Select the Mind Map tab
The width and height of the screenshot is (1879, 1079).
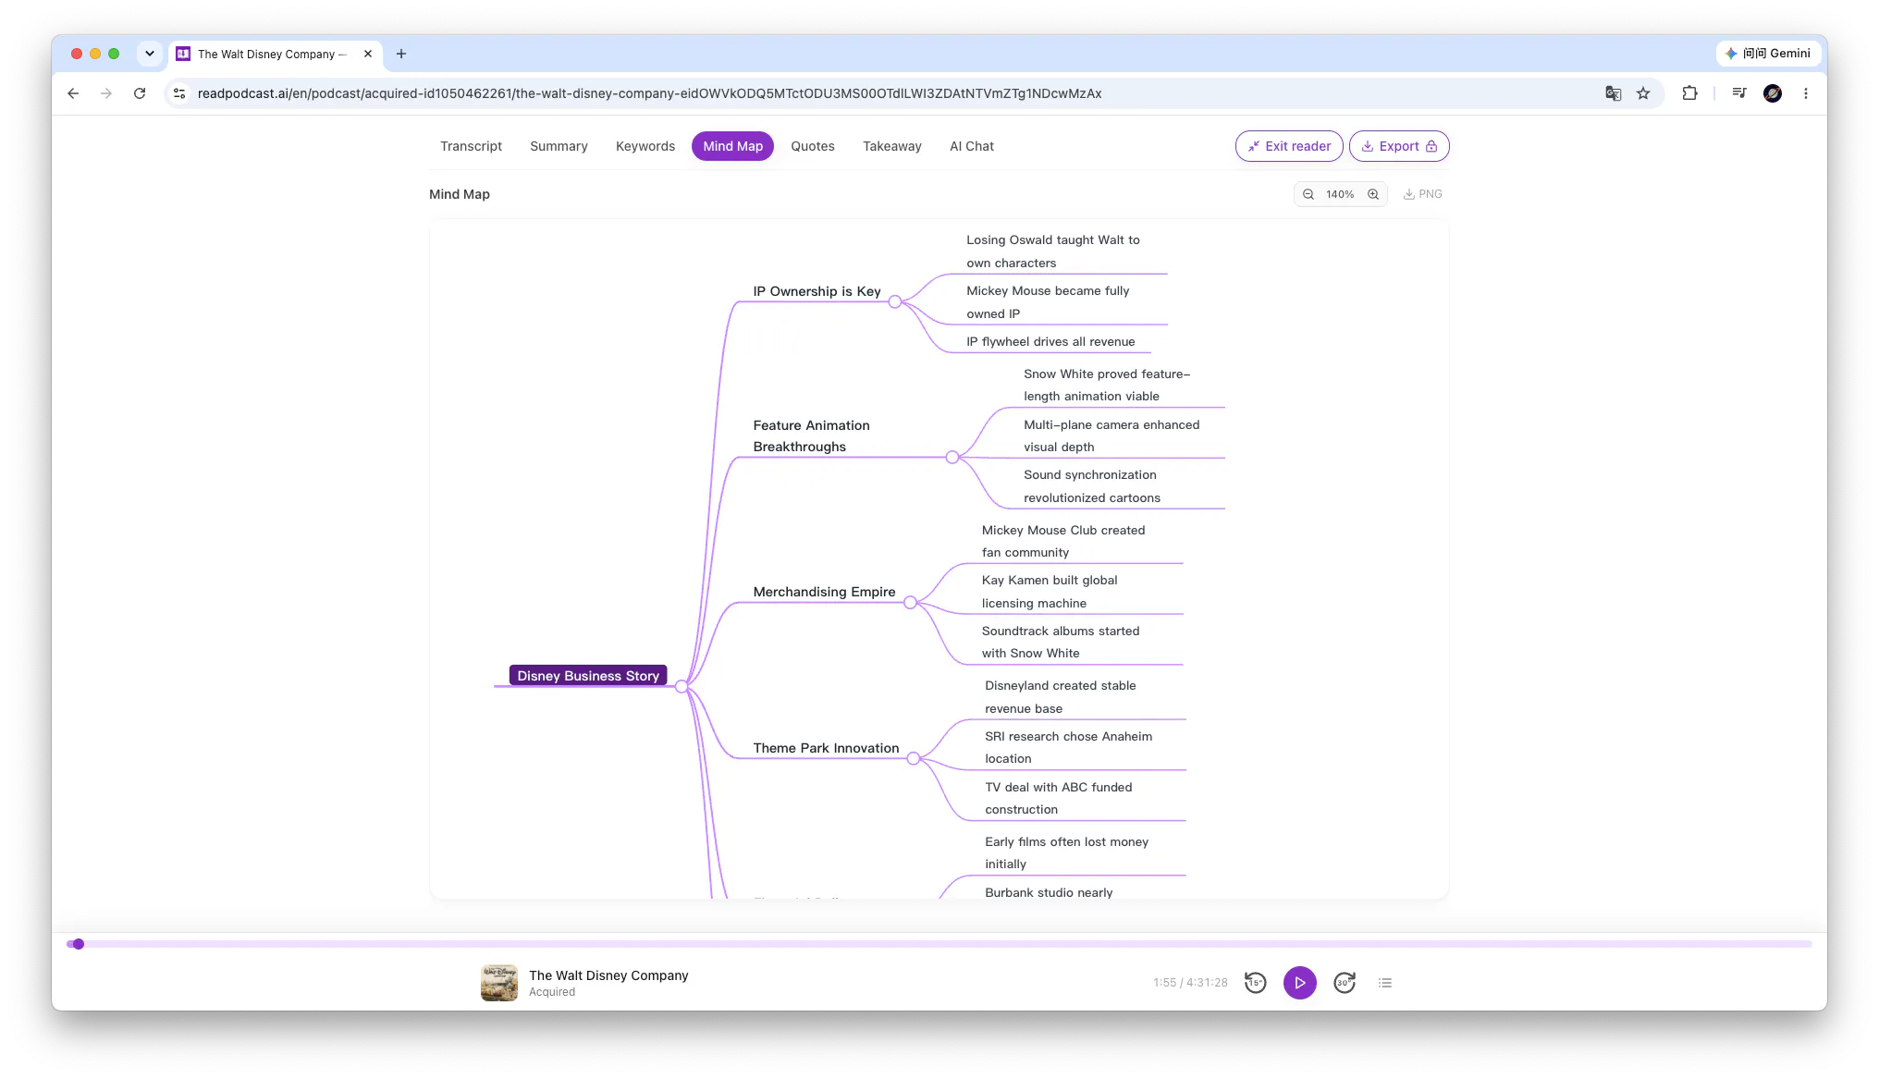point(732,146)
